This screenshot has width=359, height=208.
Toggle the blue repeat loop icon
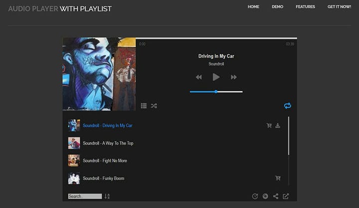coord(288,105)
